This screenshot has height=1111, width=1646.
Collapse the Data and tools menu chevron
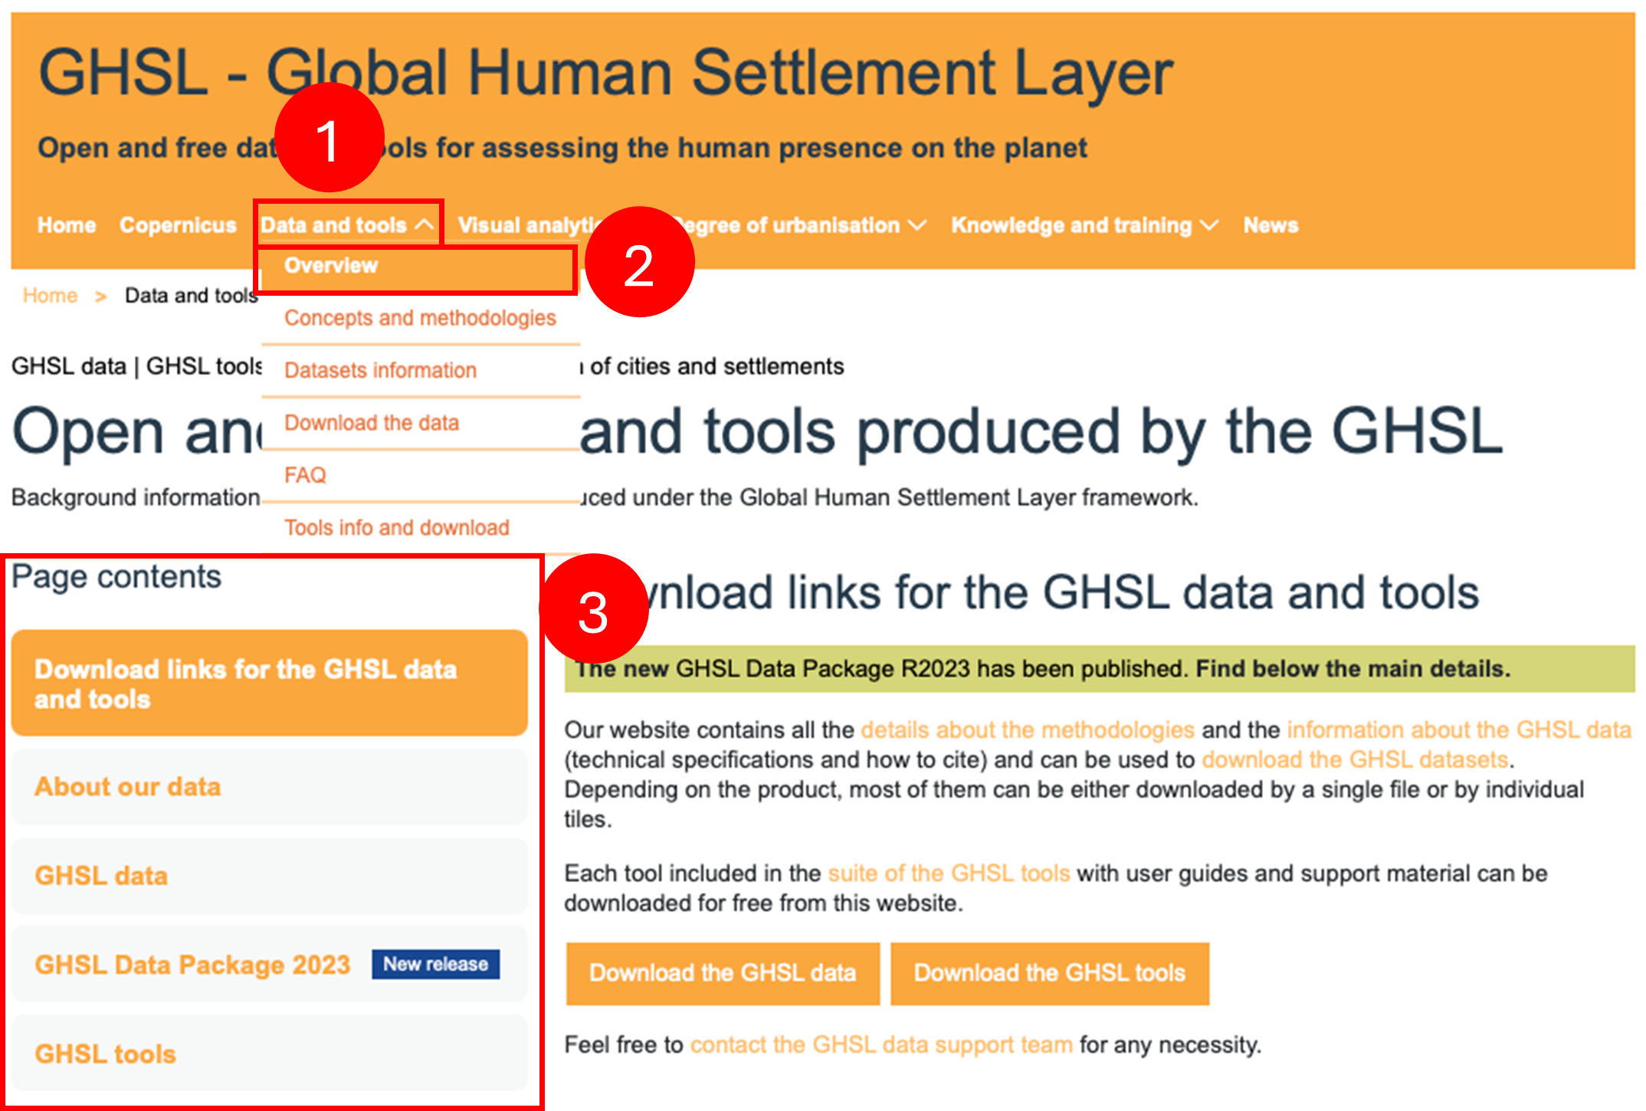pos(424,225)
